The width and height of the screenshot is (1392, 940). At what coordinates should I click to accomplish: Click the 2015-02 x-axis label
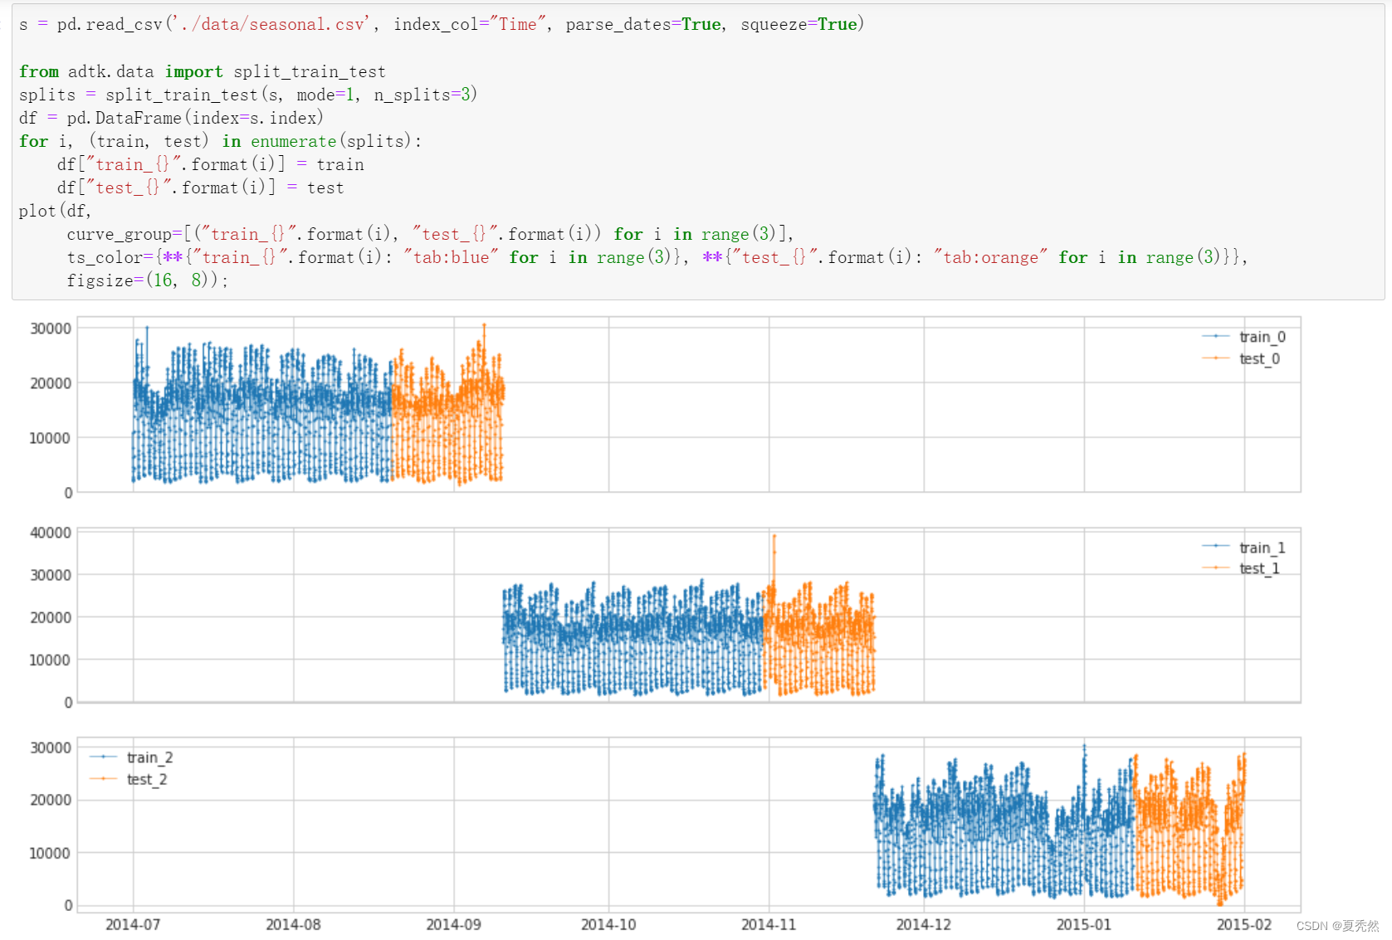(x=1243, y=924)
